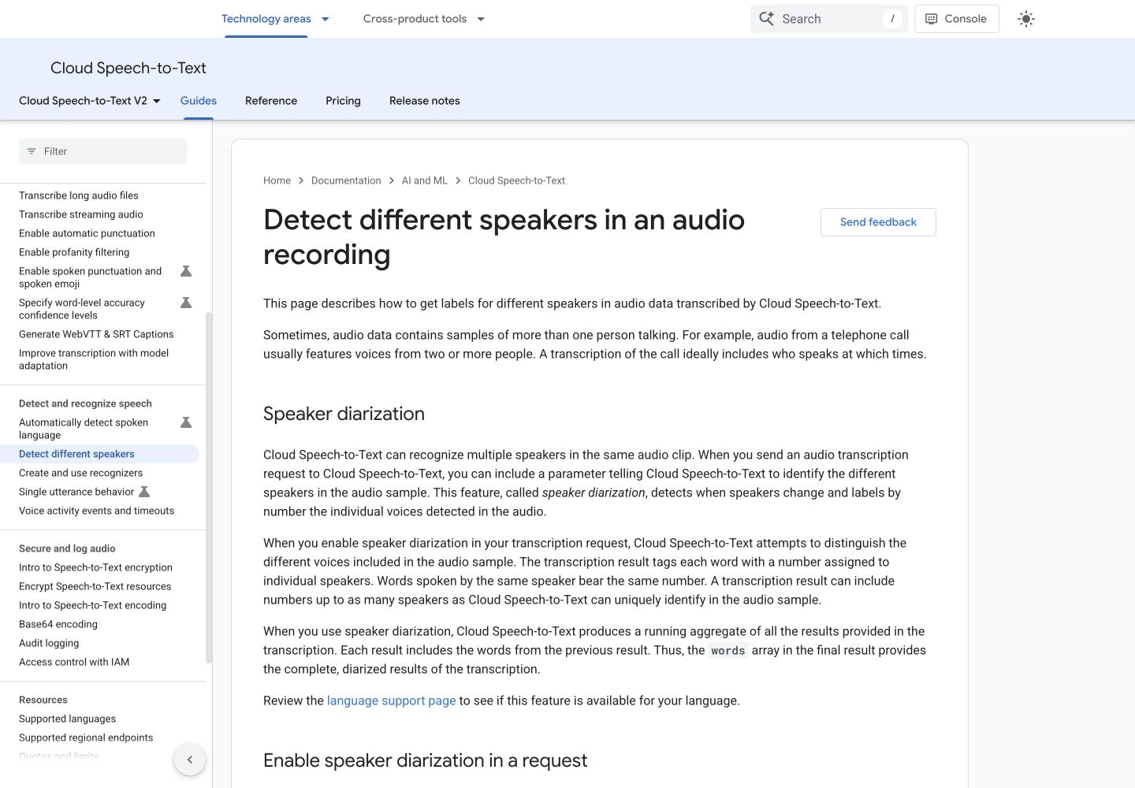Screen dimensions: 1135x788
Task: Open Supported regional endpoints page
Action: 86,738
